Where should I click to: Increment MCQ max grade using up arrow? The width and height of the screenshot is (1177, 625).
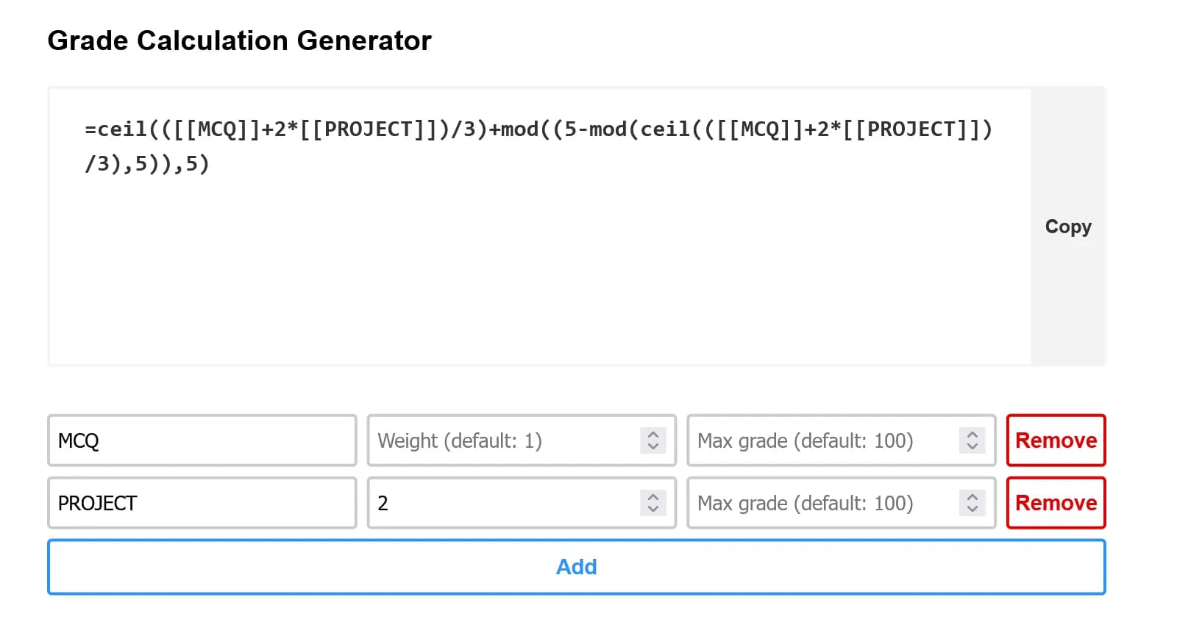972,435
